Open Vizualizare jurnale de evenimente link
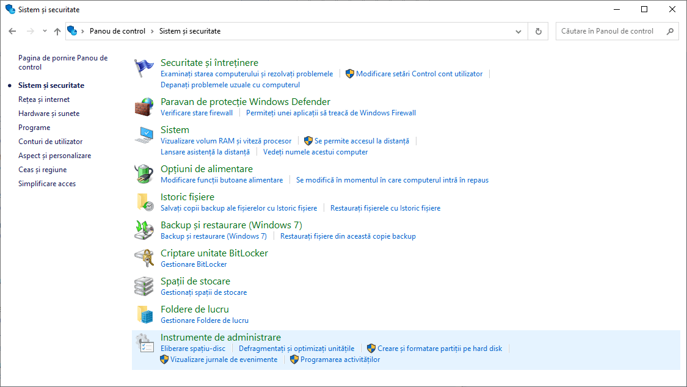 coord(224,360)
